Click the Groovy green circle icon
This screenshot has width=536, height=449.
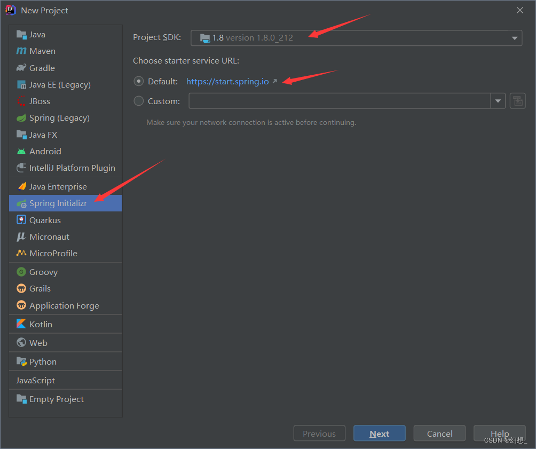(x=21, y=272)
